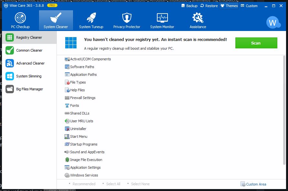Switch to Common Cleaner tab label

(29, 50)
